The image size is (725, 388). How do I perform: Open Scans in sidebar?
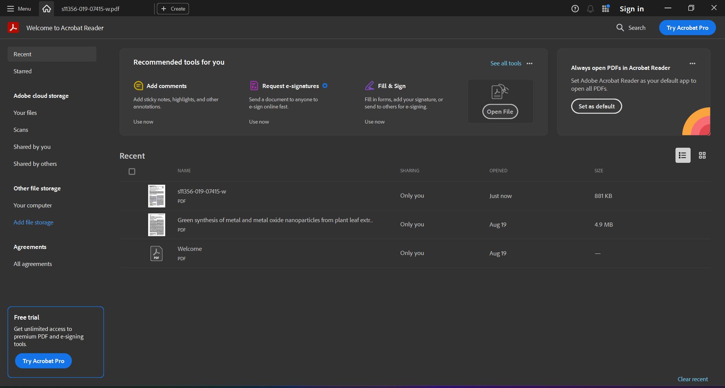click(21, 130)
